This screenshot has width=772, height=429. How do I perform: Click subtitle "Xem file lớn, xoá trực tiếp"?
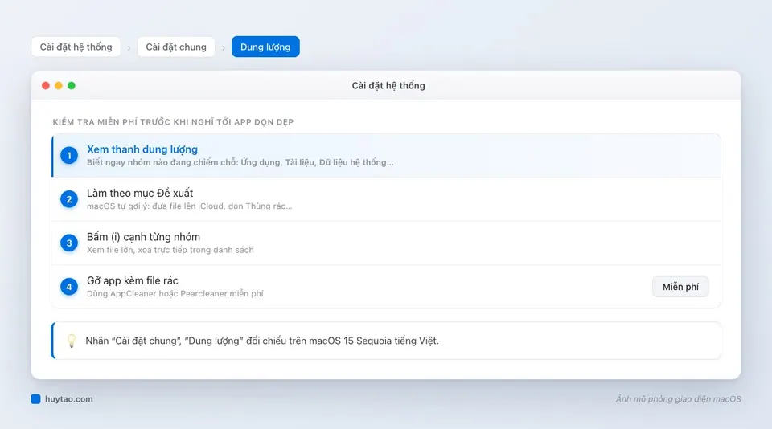pos(170,250)
